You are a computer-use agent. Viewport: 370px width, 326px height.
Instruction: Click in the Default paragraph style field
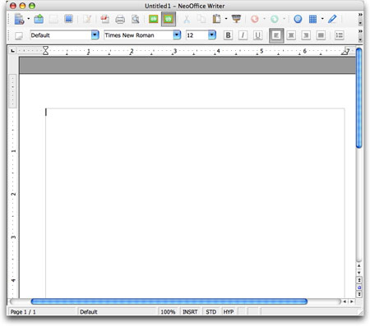tap(60, 35)
